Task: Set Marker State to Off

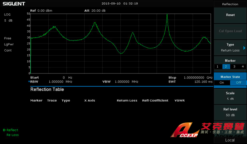Action: coord(238,83)
